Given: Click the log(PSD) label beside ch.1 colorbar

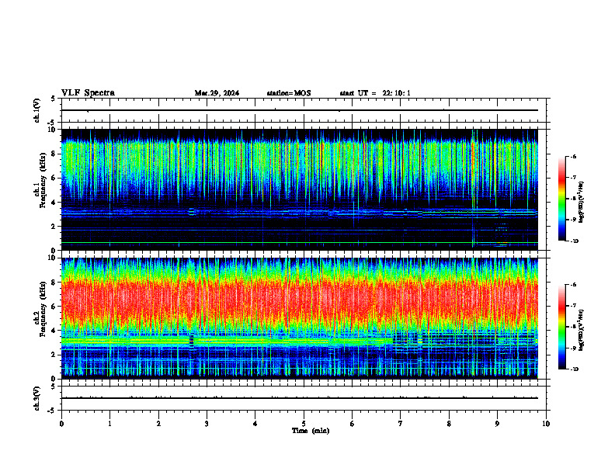Looking at the screenshot, I should point(582,202).
